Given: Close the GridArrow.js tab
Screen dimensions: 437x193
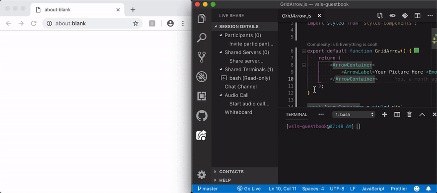Looking at the screenshot, I should pyautogui.click(x=319, y=16).
